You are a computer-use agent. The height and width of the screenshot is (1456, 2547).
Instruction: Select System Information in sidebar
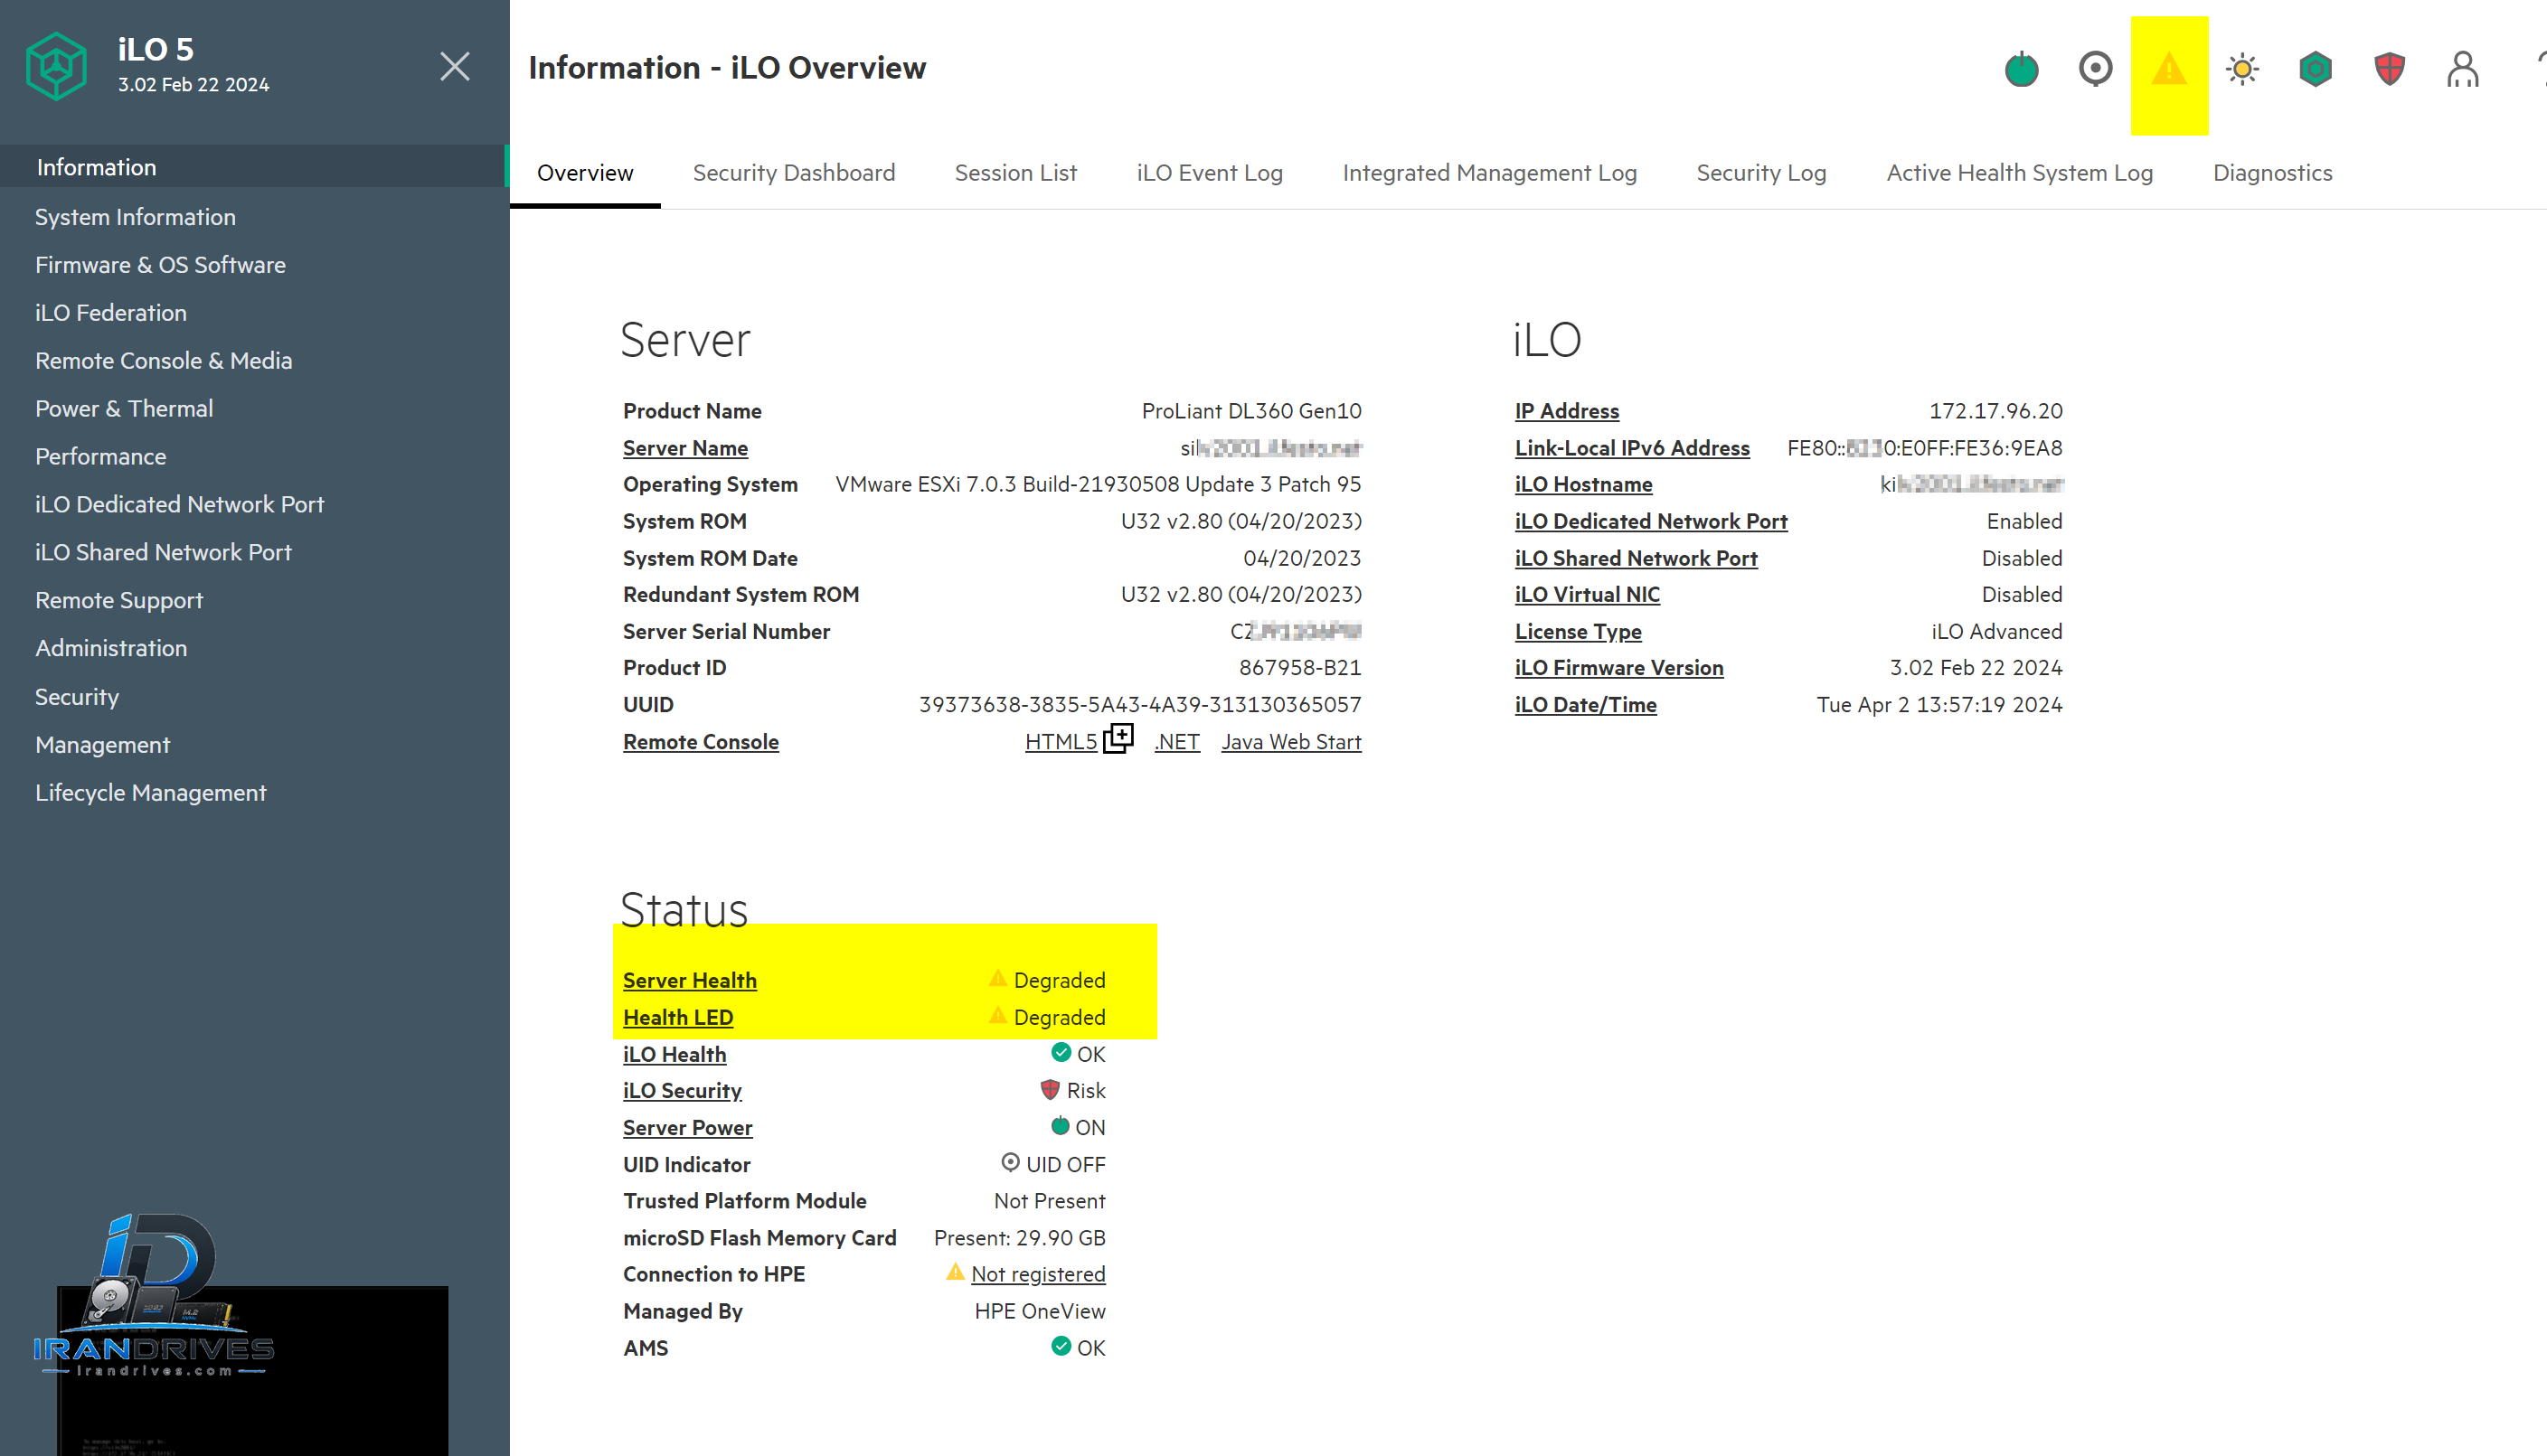point(135,217)
